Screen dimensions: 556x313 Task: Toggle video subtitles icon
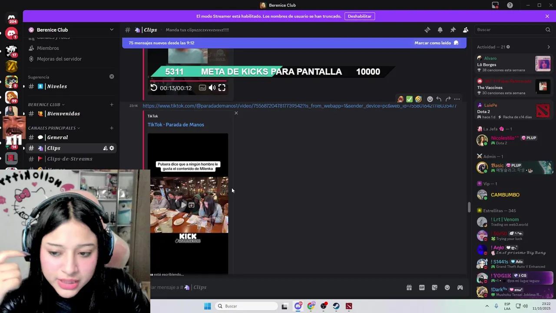202,88
